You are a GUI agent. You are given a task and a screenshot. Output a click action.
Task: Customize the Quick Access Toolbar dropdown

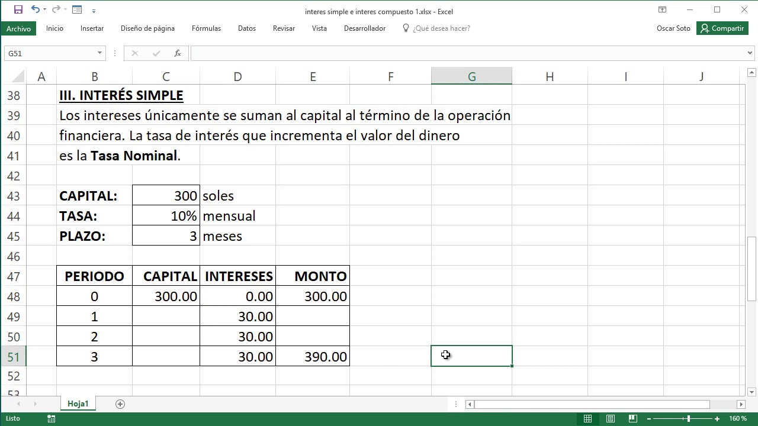pyautogui.click(x=94, y=11)
